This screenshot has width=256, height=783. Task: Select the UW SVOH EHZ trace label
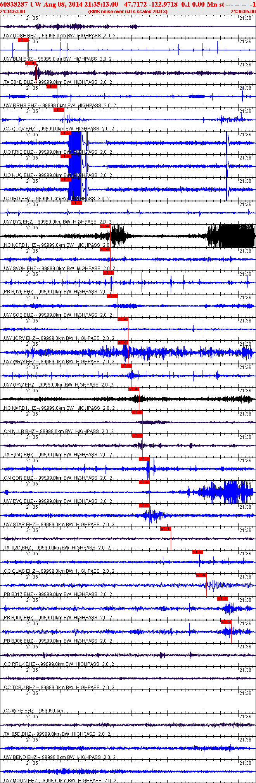[x=59, y=269]
